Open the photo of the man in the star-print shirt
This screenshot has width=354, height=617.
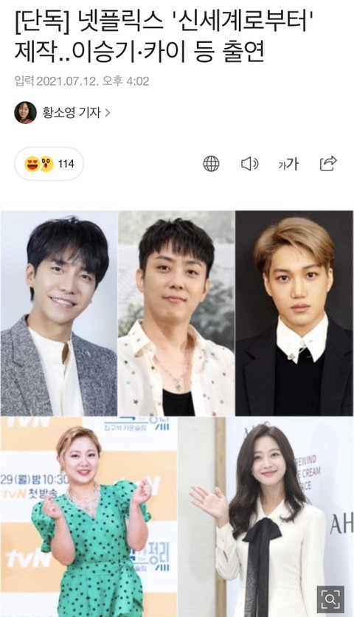tap(176, 314)
